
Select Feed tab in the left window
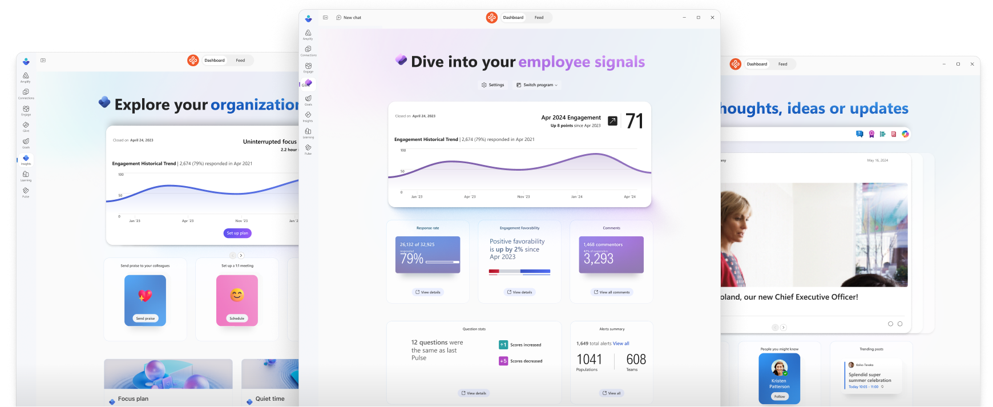240,60
